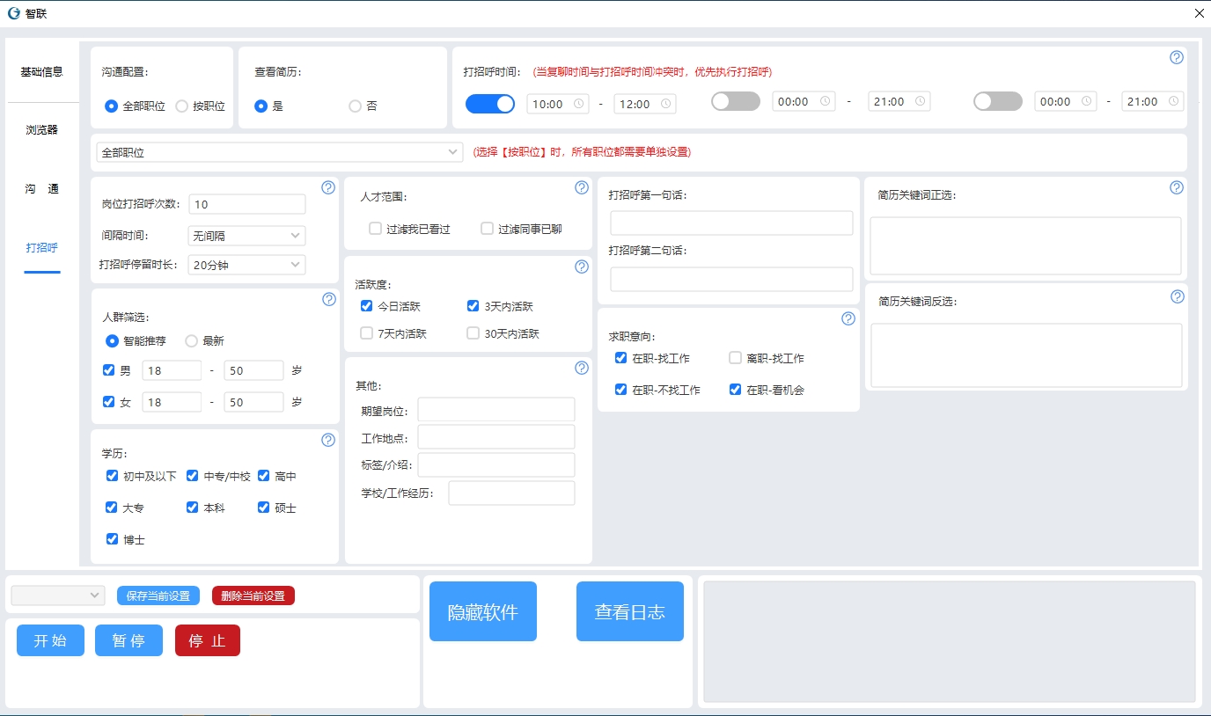Open second slot 21:00 end time picker
Image resolution: width=1211 pixels, height=716 pixels.
tap(899, 101)
